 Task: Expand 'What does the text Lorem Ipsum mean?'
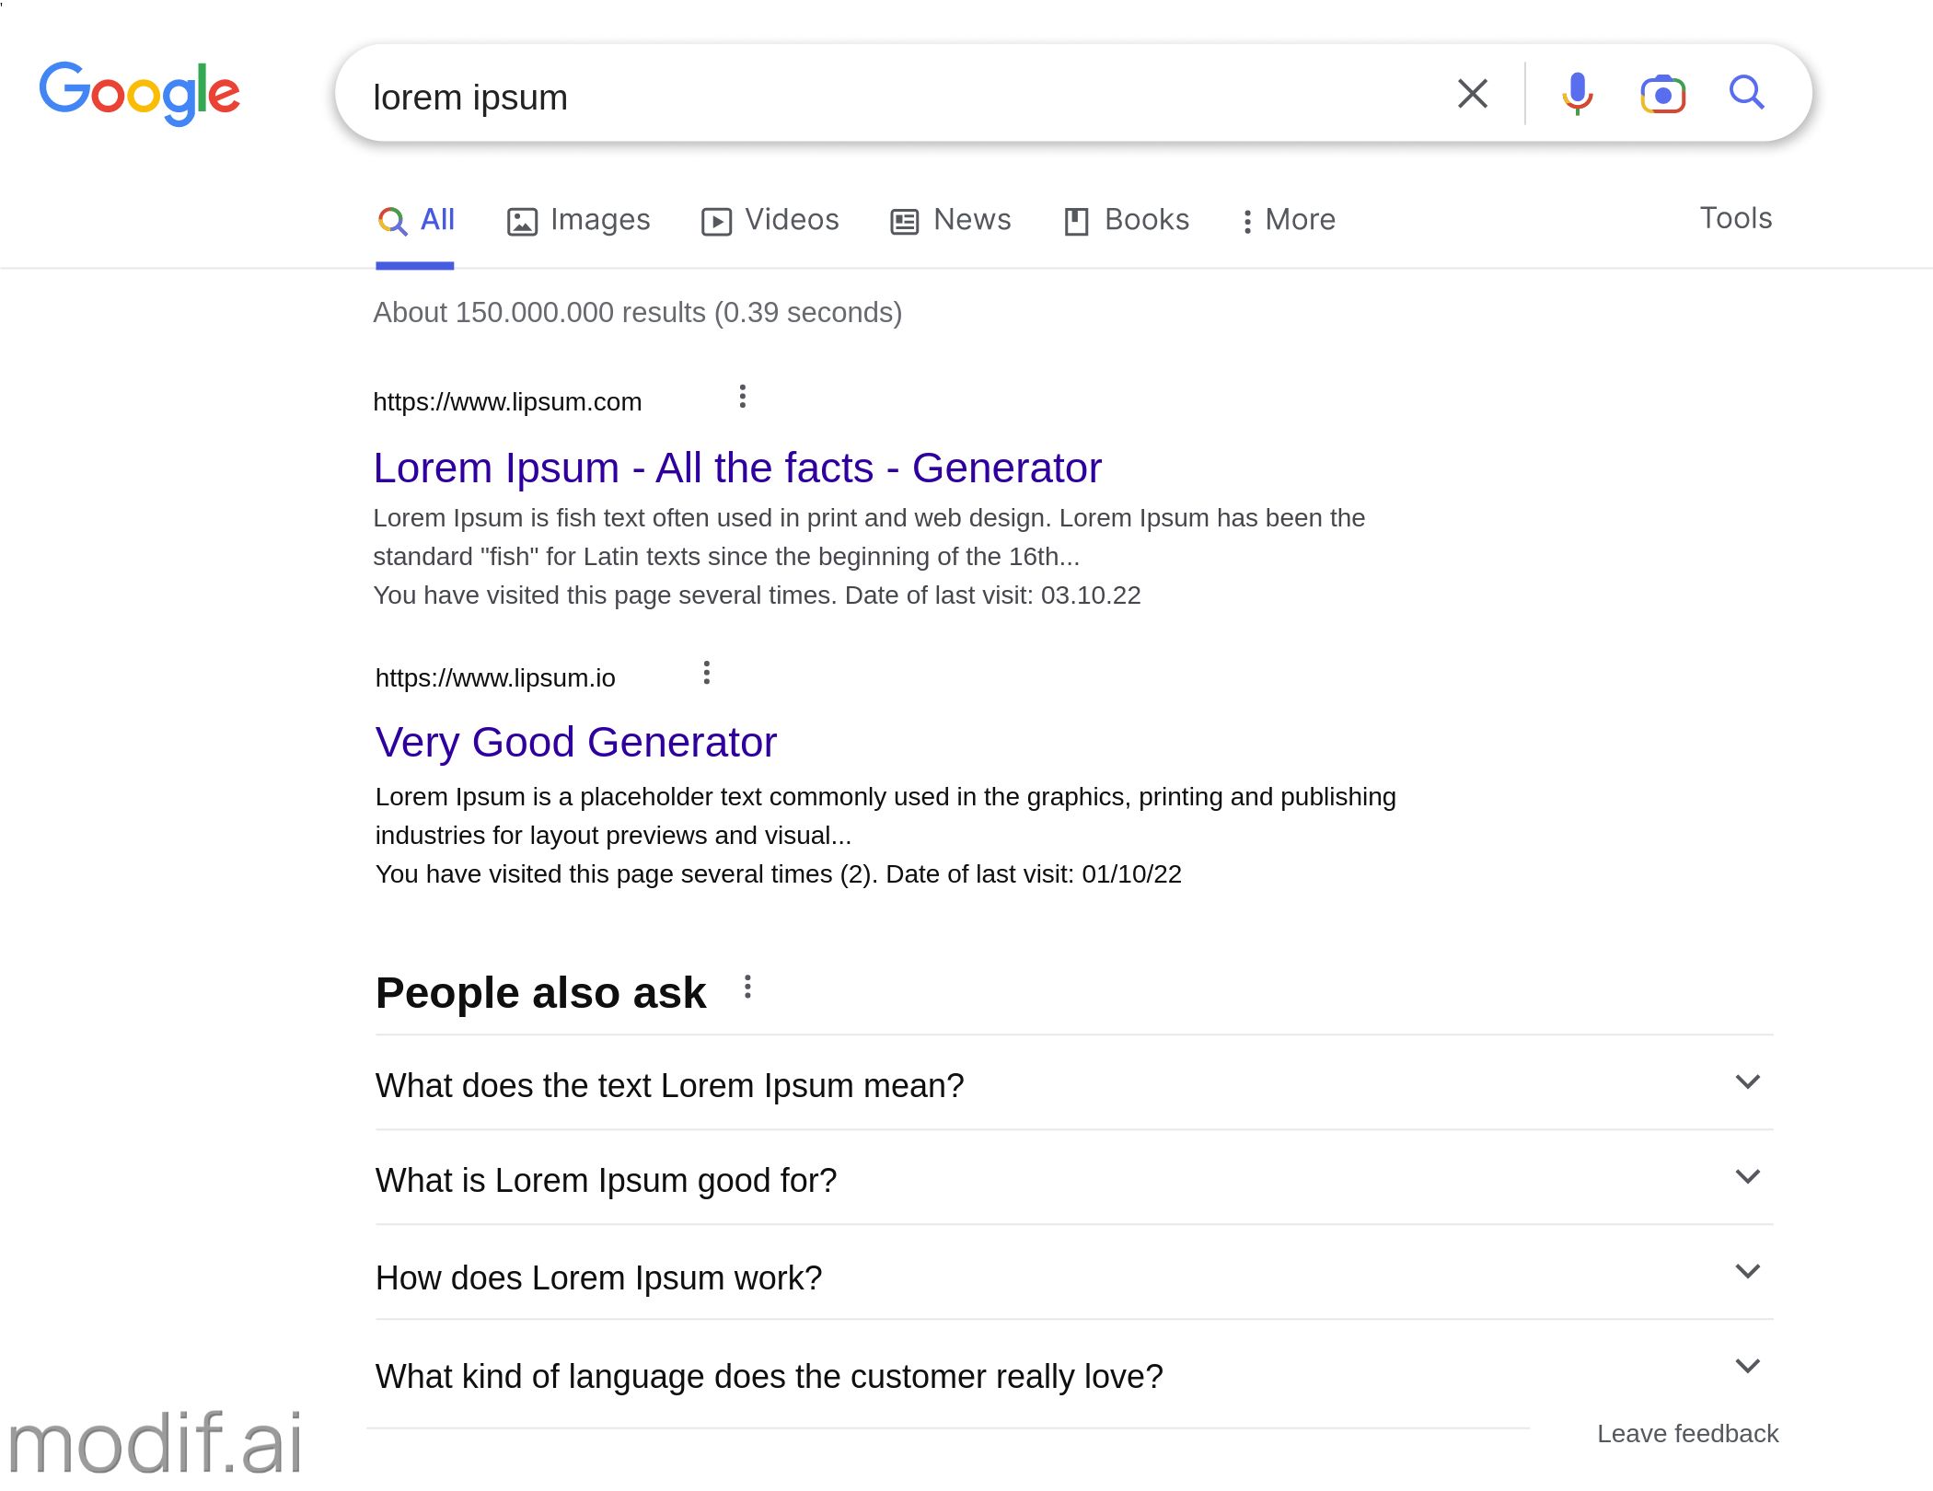[1748, 1081]
